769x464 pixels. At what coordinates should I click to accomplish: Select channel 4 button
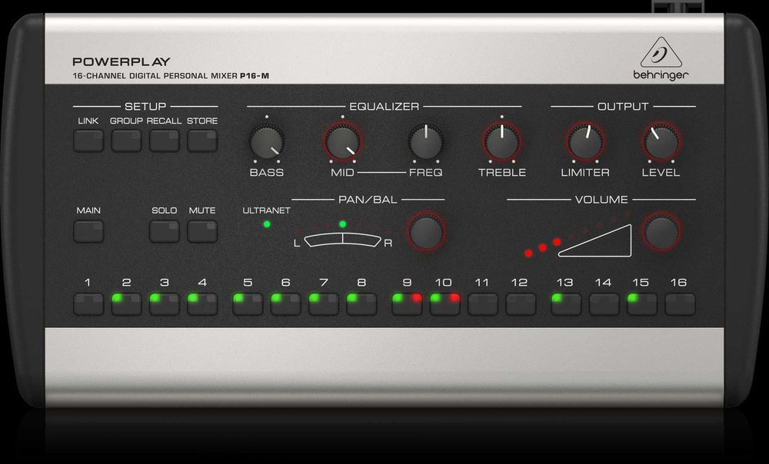(x=202, y=304)
